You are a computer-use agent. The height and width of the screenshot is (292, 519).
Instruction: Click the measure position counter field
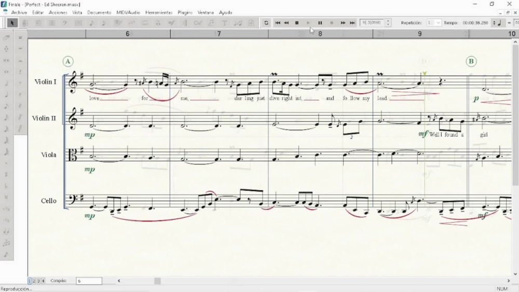click(x=372, y=23)
